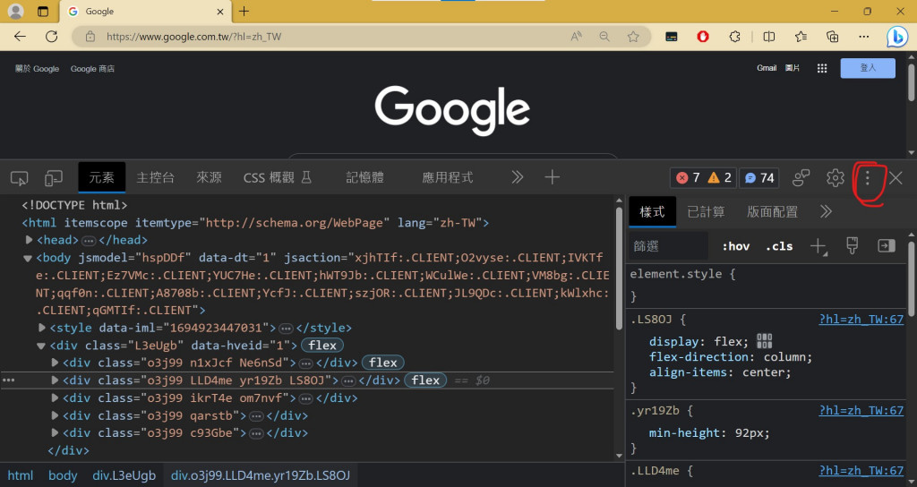This screenshot has height=487, width=917.
Task: Open source link next to .LLD4me rule
Action: [861, 471]
